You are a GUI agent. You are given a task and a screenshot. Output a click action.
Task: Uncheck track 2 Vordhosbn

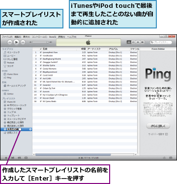point(41,56)
